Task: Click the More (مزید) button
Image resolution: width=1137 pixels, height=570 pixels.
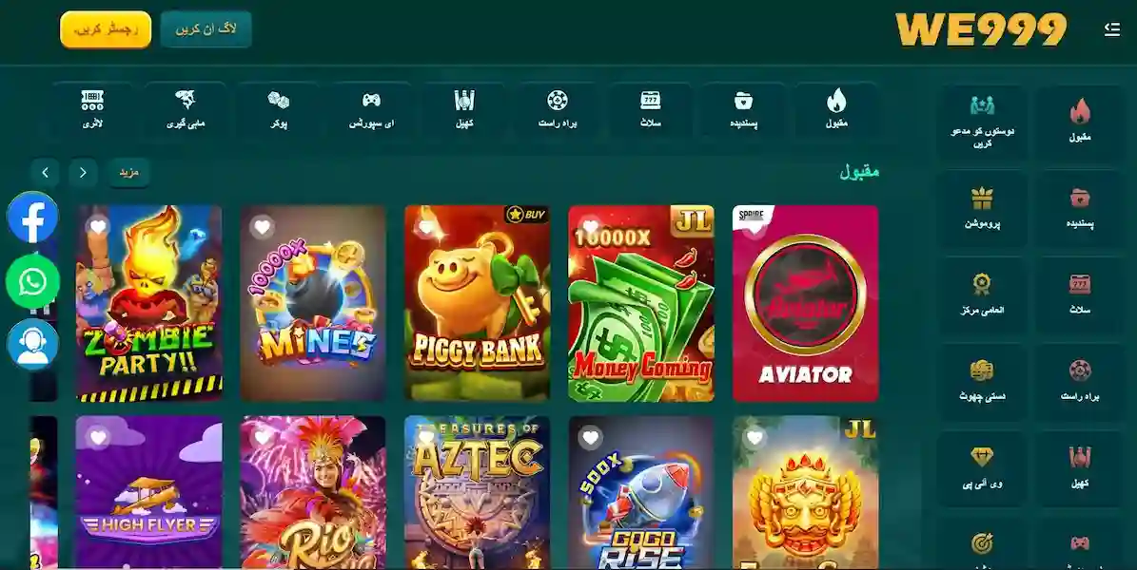Action: [x=129, y=173]
